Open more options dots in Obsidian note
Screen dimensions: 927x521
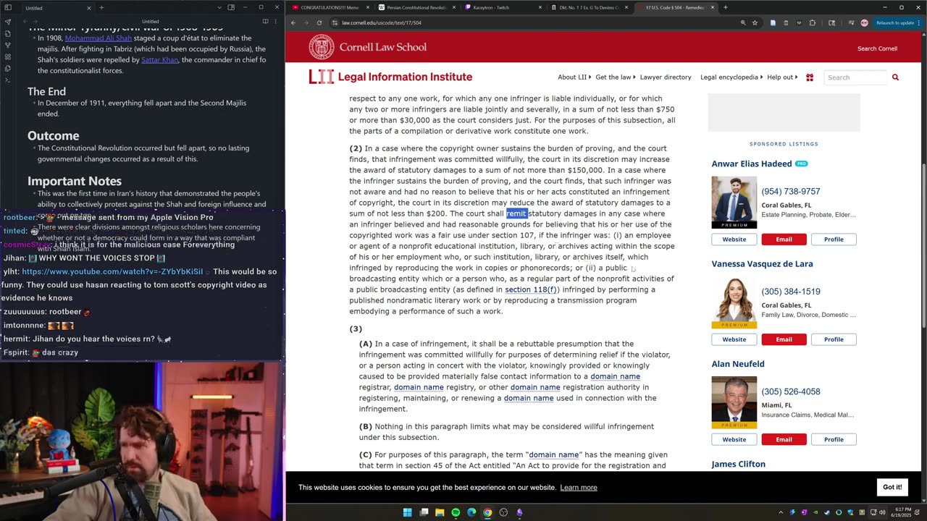(x=276, y=22)
